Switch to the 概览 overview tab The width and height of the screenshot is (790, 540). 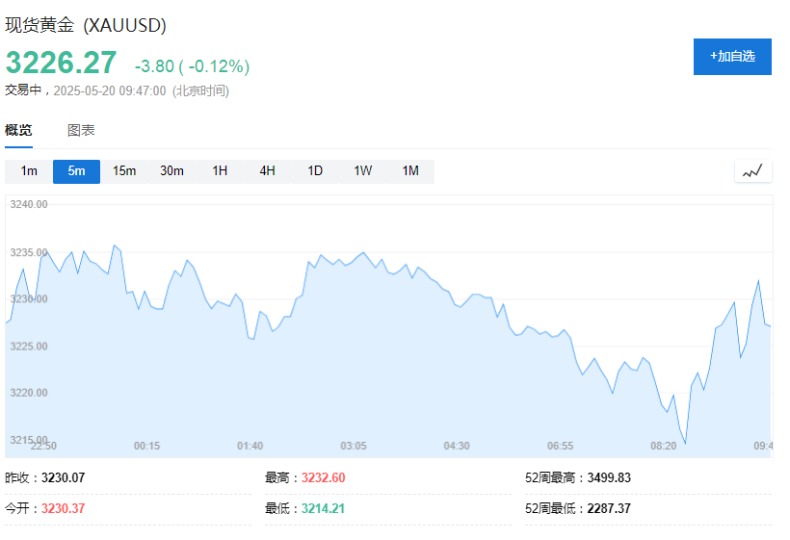(18, 131)
